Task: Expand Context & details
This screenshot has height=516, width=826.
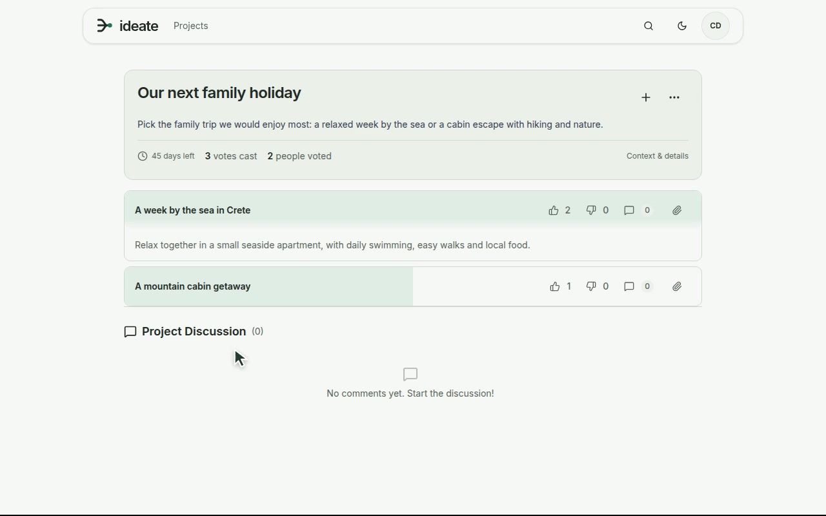Action: click(x=657, y=156)
